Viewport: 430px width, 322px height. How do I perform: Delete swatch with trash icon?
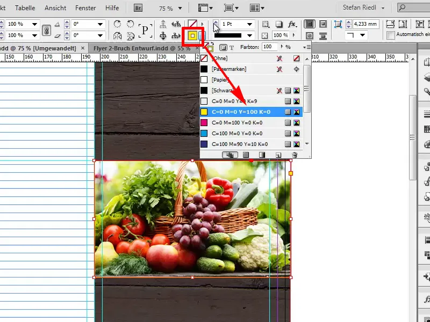295,155
